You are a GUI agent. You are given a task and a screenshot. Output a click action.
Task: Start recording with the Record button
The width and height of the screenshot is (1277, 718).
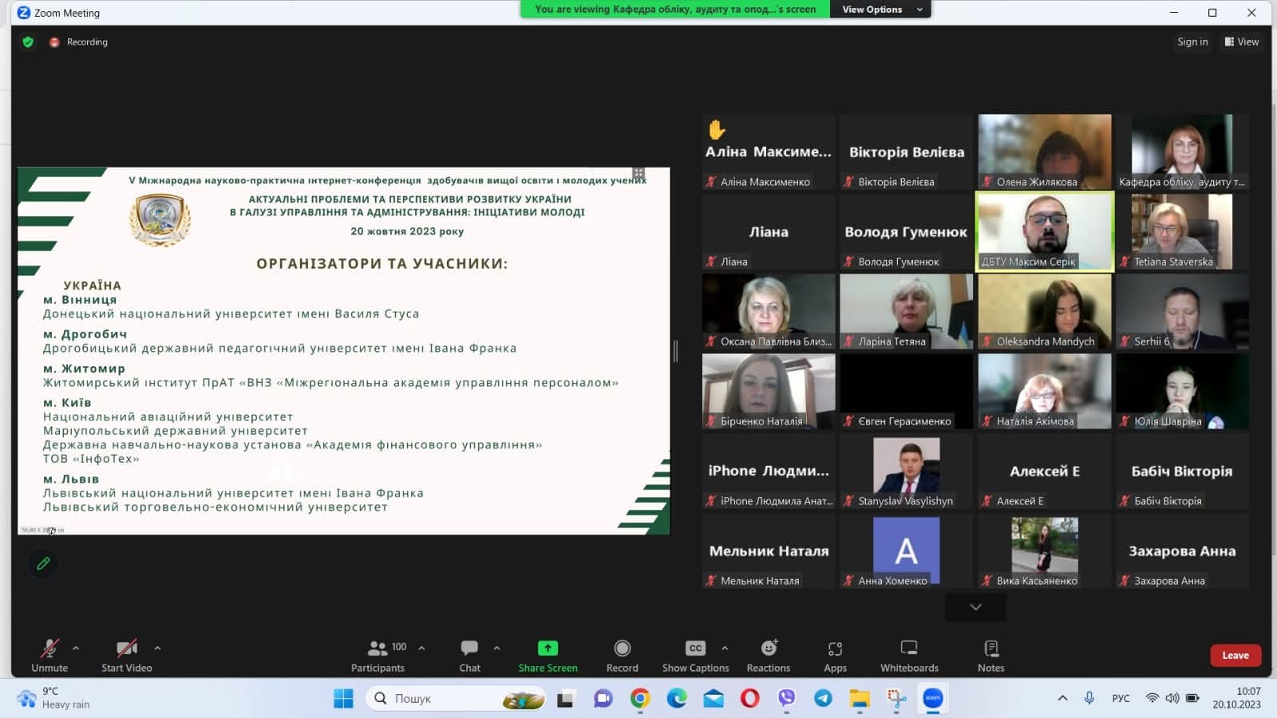[x=622, y=655]
